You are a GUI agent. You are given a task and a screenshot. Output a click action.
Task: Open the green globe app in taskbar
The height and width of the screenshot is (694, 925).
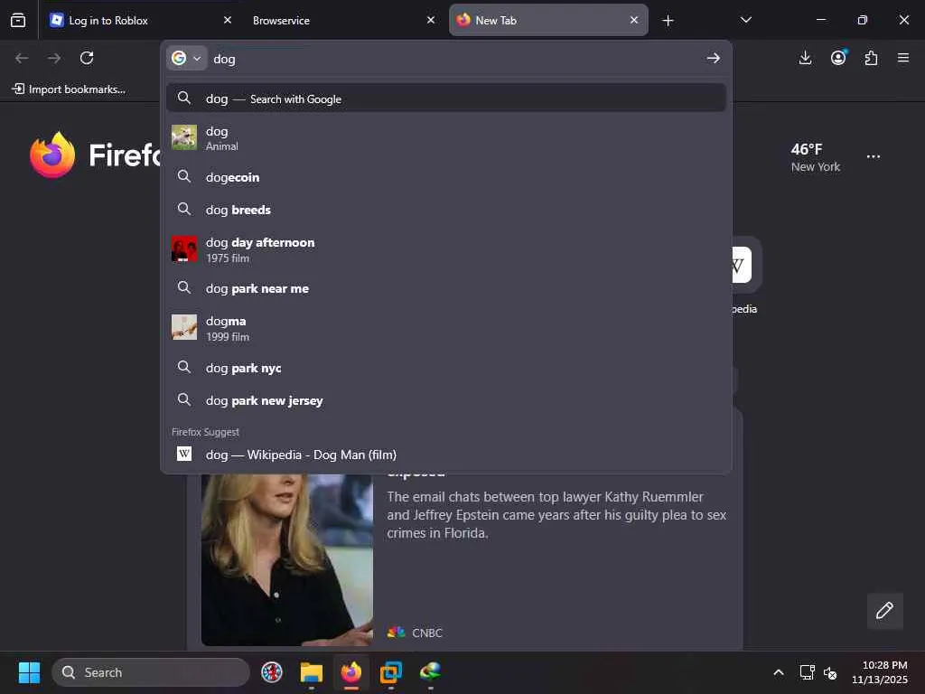[x=430, y=671]
